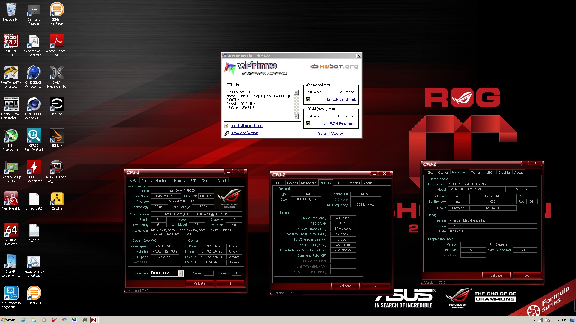Click the motherboard Model field RAMPAGE V EXTREME

[x=476, y=190]
